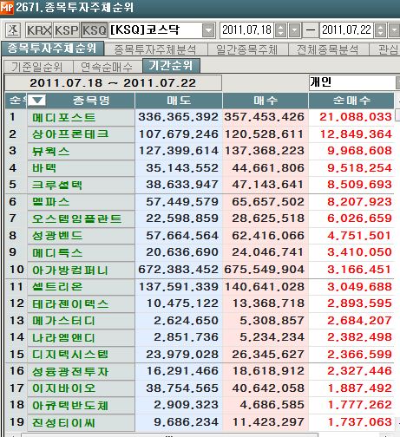Select stock 메가스터디
This screenshot has width=400, height=437.
(81, 321)
